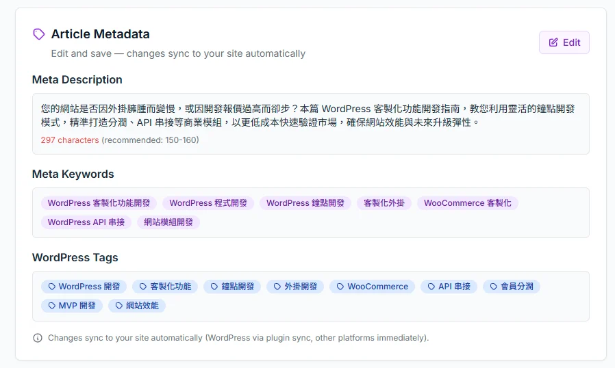Viewport: 615px width, 368px height.
Task: Click the Article Metadata tag icon
Action: pyautogui.click(x=38, y=34)
